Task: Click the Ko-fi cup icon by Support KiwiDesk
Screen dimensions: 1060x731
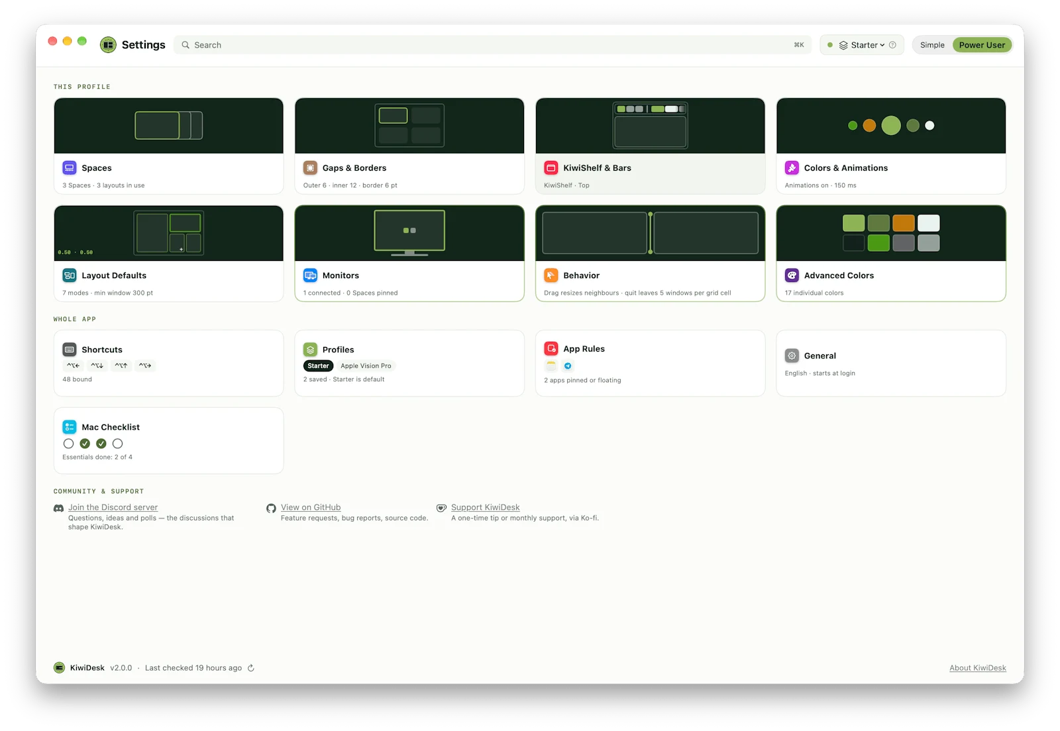Action: click(x=441, y=508)
